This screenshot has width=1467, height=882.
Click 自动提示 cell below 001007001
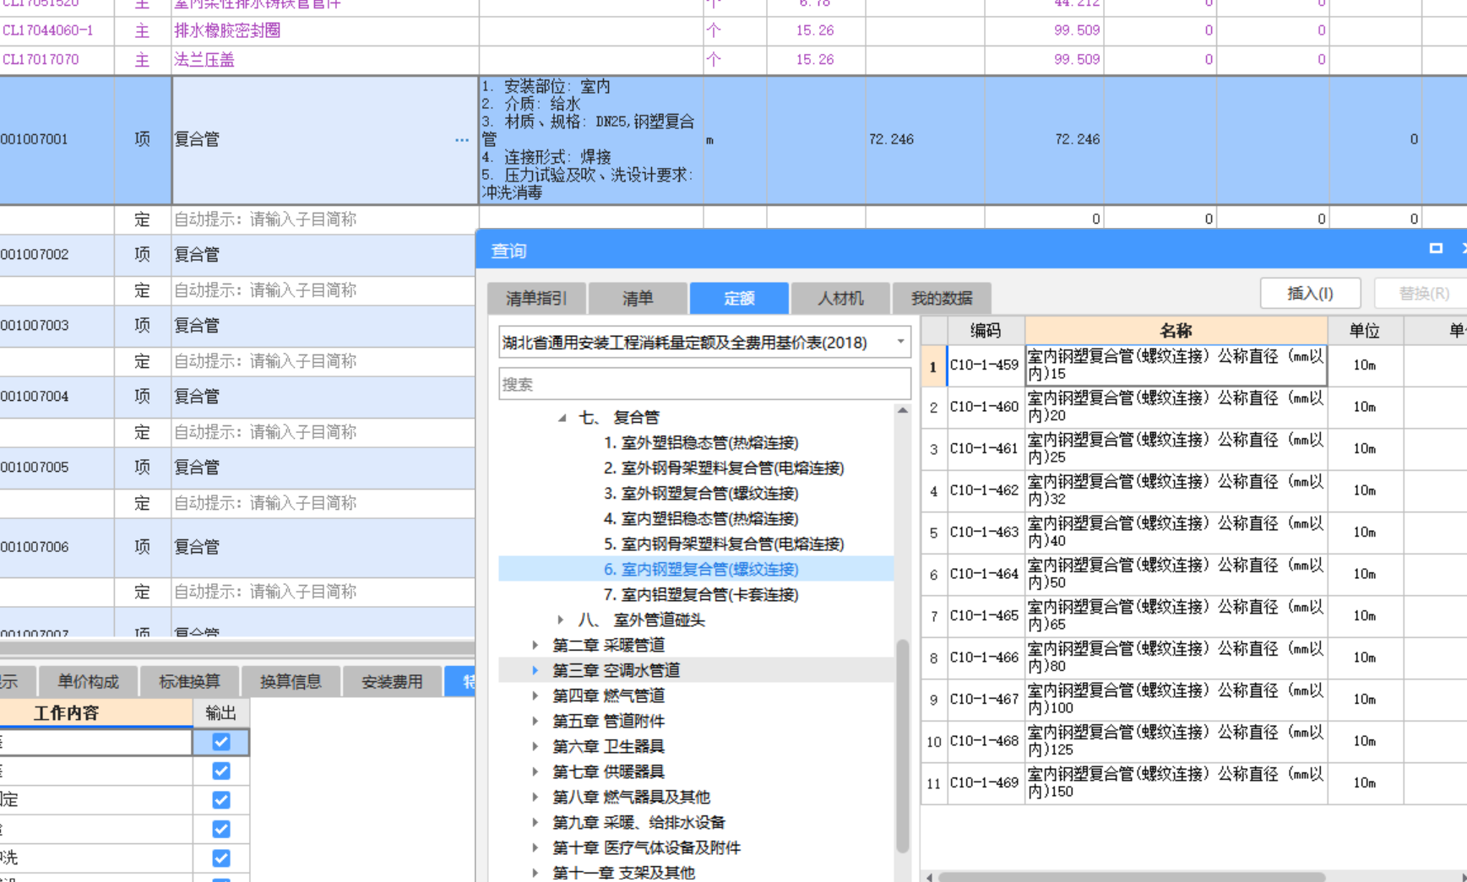pos(325,219)
